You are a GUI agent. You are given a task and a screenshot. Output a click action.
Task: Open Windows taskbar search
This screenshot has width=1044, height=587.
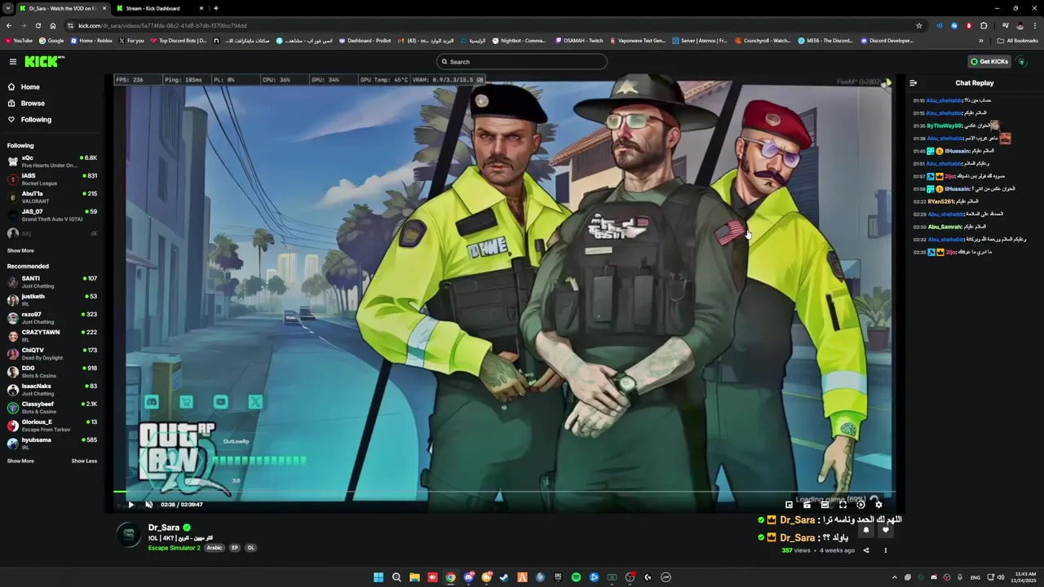pos(396,577)
